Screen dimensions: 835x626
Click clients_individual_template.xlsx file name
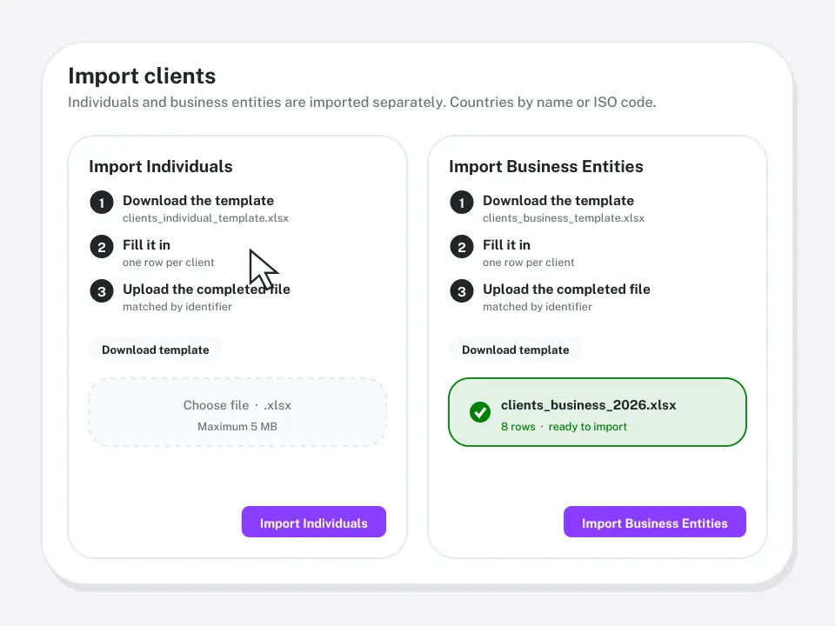tap(205, 218)
